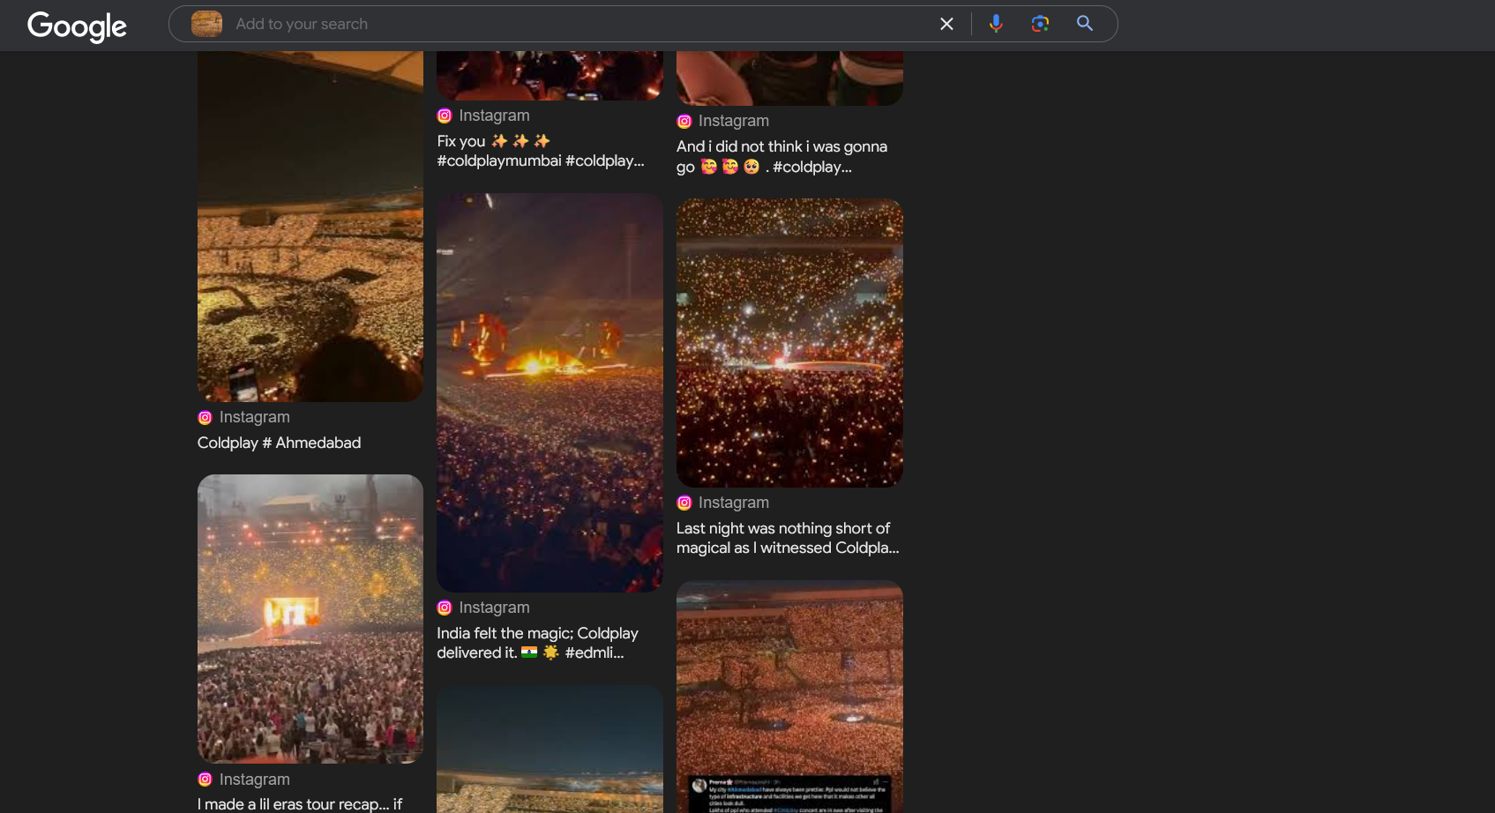
Task: Click the Instagram icon on 'India felt the magic' result
Action: coord(445,608)
